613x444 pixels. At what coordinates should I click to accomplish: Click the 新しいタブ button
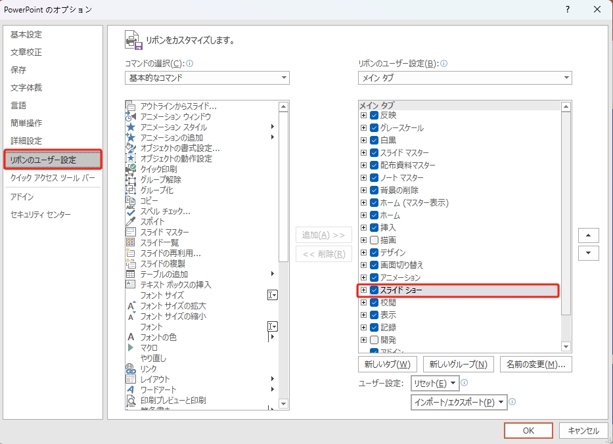[x=388, y=365]
